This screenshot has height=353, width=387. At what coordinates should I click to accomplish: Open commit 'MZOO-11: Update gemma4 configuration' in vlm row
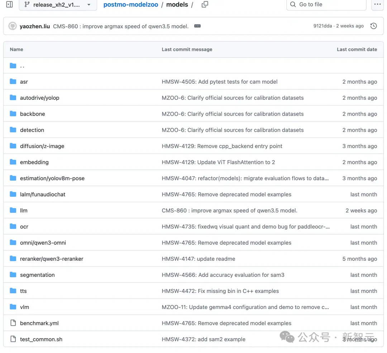click(245, 307)
